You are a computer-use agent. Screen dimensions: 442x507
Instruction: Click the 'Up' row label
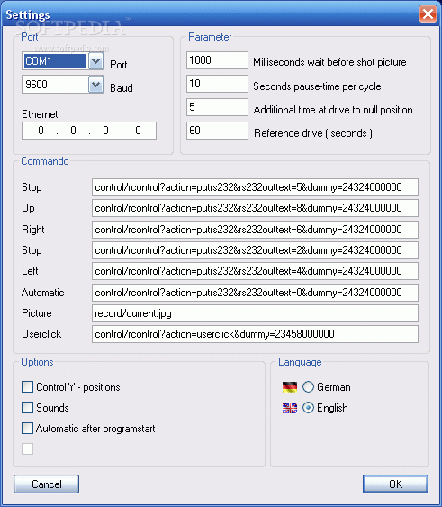point(28,208)
